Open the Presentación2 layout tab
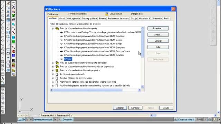221x124 pixels. pyautogui.click(x=64, y=115)
